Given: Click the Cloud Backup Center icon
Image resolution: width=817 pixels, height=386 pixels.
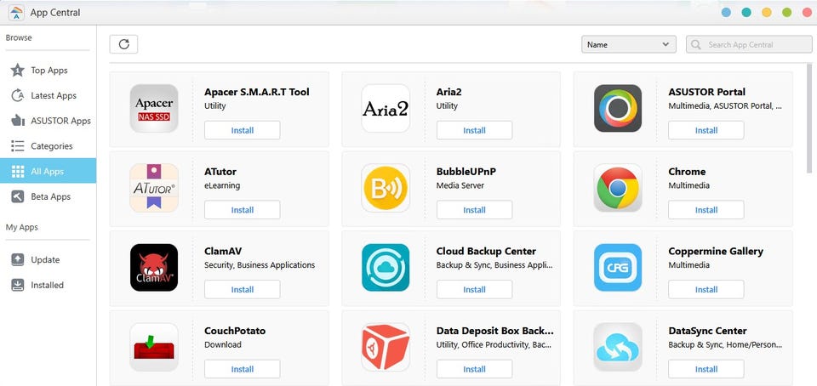Looking at the screenshot, I should tap(386, 268).
